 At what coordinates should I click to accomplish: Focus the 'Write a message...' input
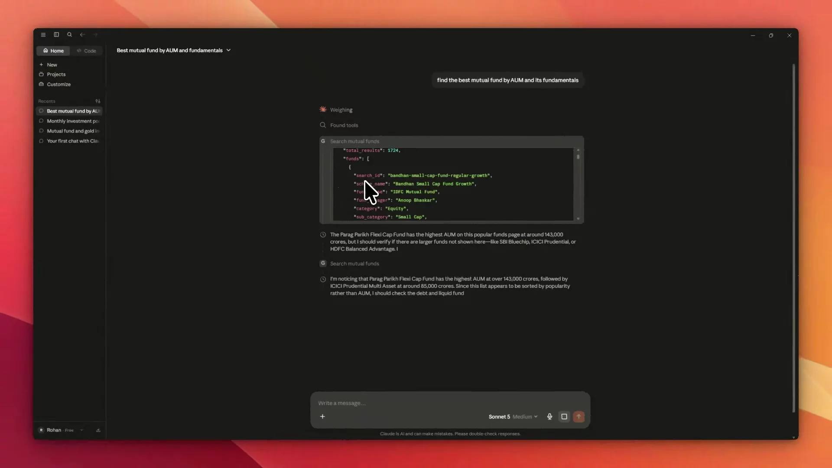(450, 403)
